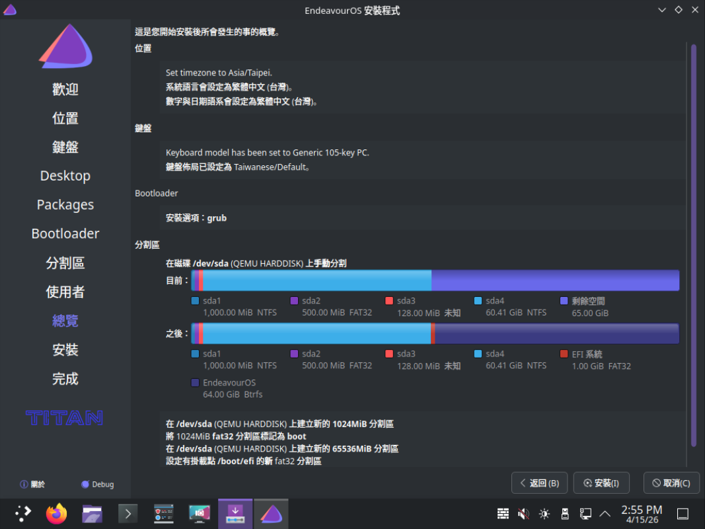The image size is (705, 529).
Task: Open Firefox from the taskbar
Action: [x=57, y=514]
